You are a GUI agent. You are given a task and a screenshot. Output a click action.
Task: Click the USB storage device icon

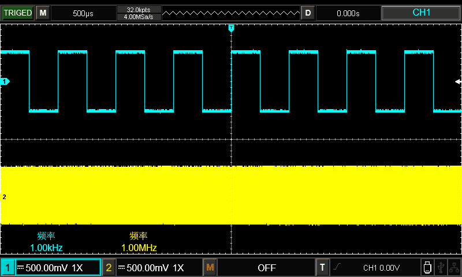(x=427, y=268)
